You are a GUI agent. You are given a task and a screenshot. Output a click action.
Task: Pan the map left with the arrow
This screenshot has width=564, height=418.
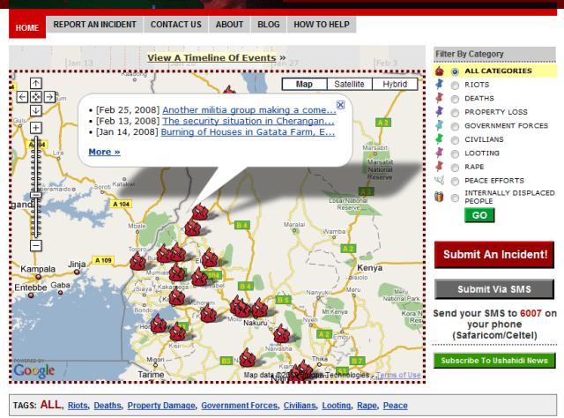[x=22, y=96]
